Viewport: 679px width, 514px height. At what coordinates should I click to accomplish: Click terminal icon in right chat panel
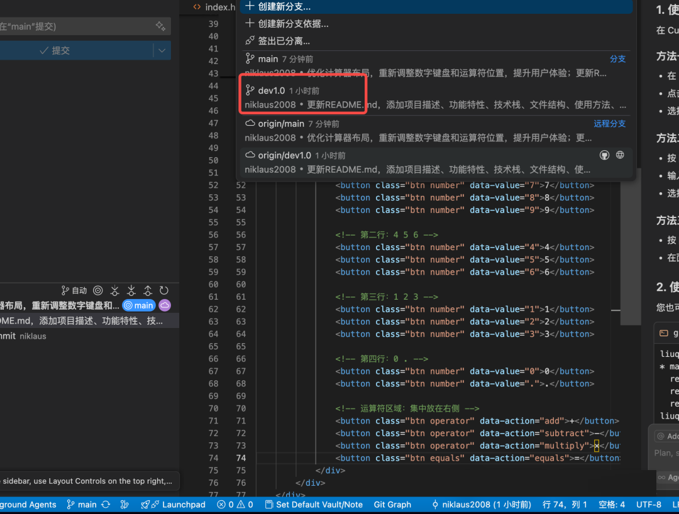pyautogui.click(x=664, y=333)
